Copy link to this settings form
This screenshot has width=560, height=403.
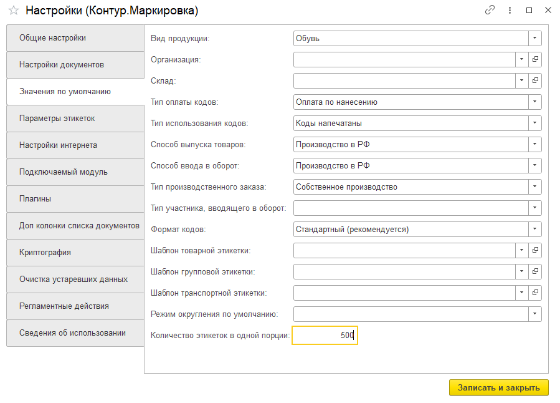pyautogui.click(x=490, y=10)
